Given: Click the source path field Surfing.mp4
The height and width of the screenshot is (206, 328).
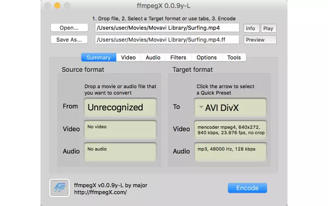Looking at the screenshot, I should (x=167, y=28).
